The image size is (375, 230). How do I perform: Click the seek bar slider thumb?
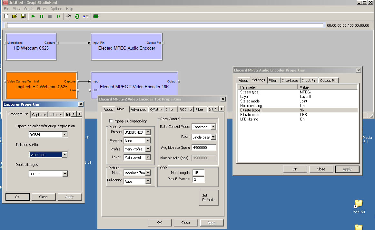point(6,25)
